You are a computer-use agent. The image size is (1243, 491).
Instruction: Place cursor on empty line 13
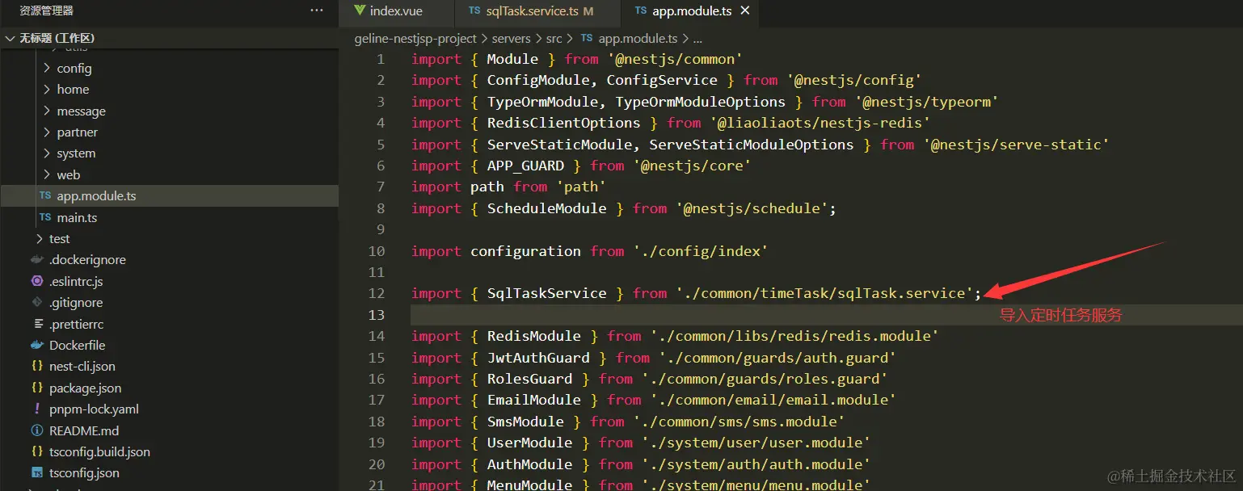[x=826, y=314]
